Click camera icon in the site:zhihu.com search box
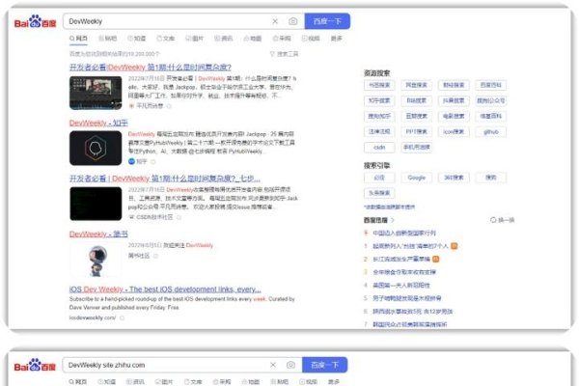 pyautogui.click(x=290, y=365)
